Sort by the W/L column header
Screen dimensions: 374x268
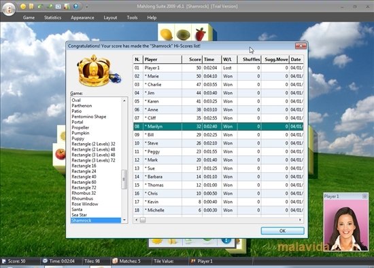coord(229,60)
